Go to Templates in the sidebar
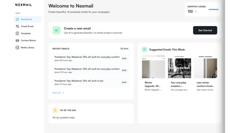Image resolution: width=236 pixels, height=133 pixels. [x=27, y=33]
